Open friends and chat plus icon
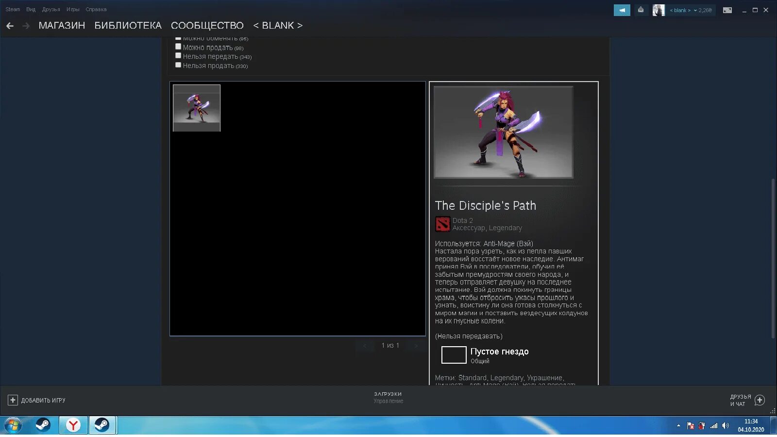 click(x=760, y=400)
